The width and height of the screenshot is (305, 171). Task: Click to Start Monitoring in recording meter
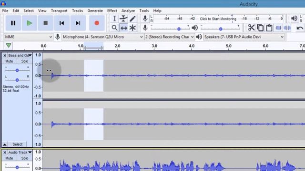click(x=218, y=19)
